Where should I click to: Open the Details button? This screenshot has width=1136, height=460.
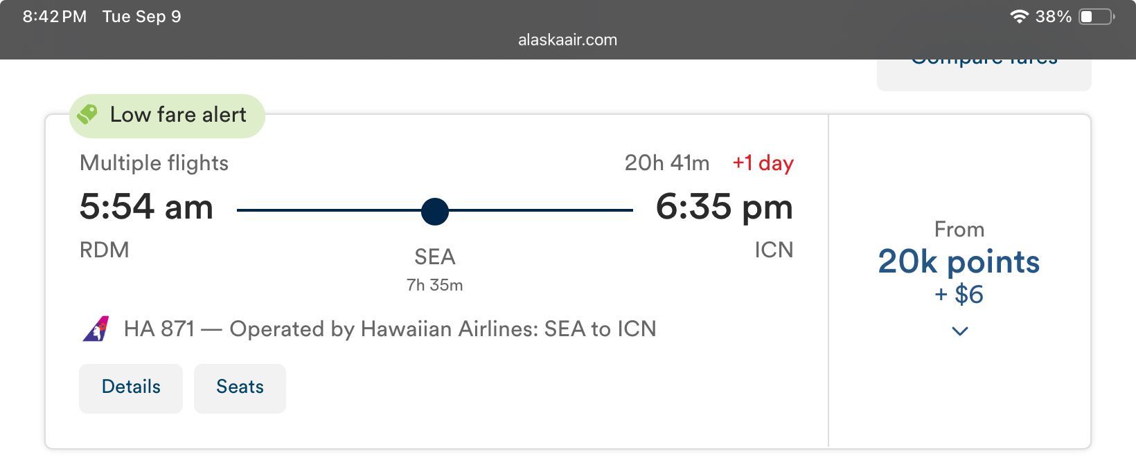pos(131,388)
